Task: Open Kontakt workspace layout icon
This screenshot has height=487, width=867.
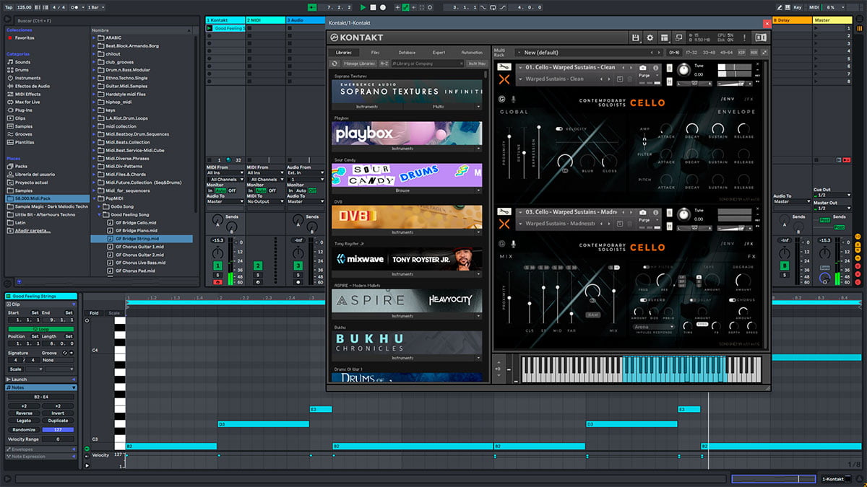Action: 664,38
